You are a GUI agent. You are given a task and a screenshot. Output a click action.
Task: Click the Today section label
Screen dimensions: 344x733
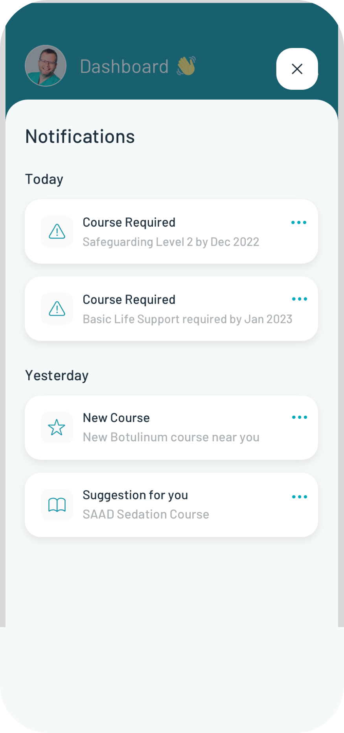[44, 179]
